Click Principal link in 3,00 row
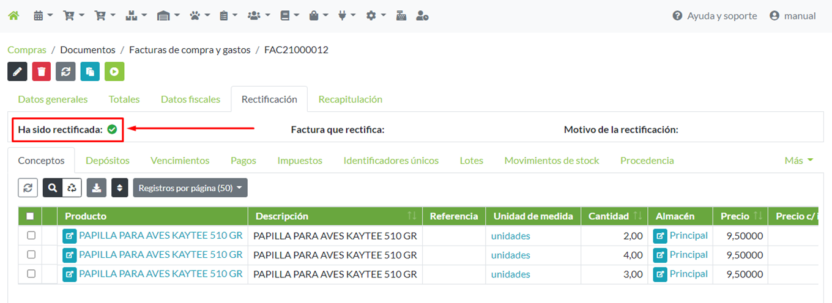This screenshot has width=832, height=303. (x=689, y=274)
